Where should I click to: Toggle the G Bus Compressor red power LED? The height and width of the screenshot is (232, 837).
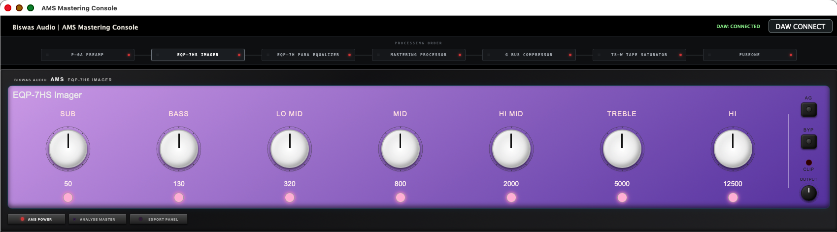tap(570, 55)
